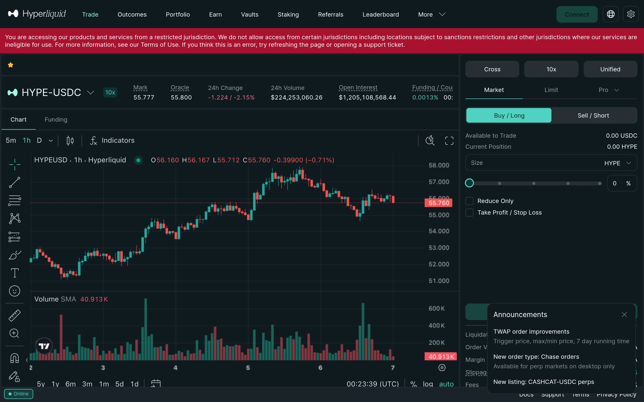Open the Unified account mode selector

click(610, 69)
